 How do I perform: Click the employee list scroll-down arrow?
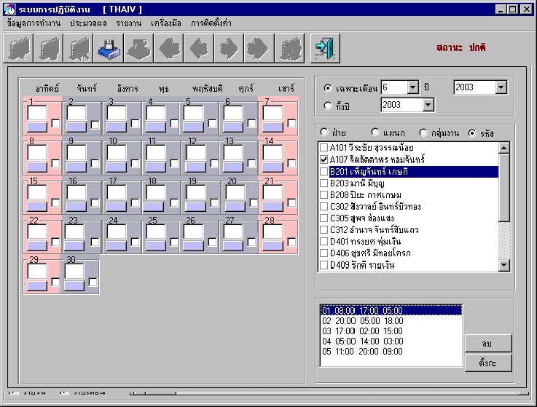click(503, 265)
